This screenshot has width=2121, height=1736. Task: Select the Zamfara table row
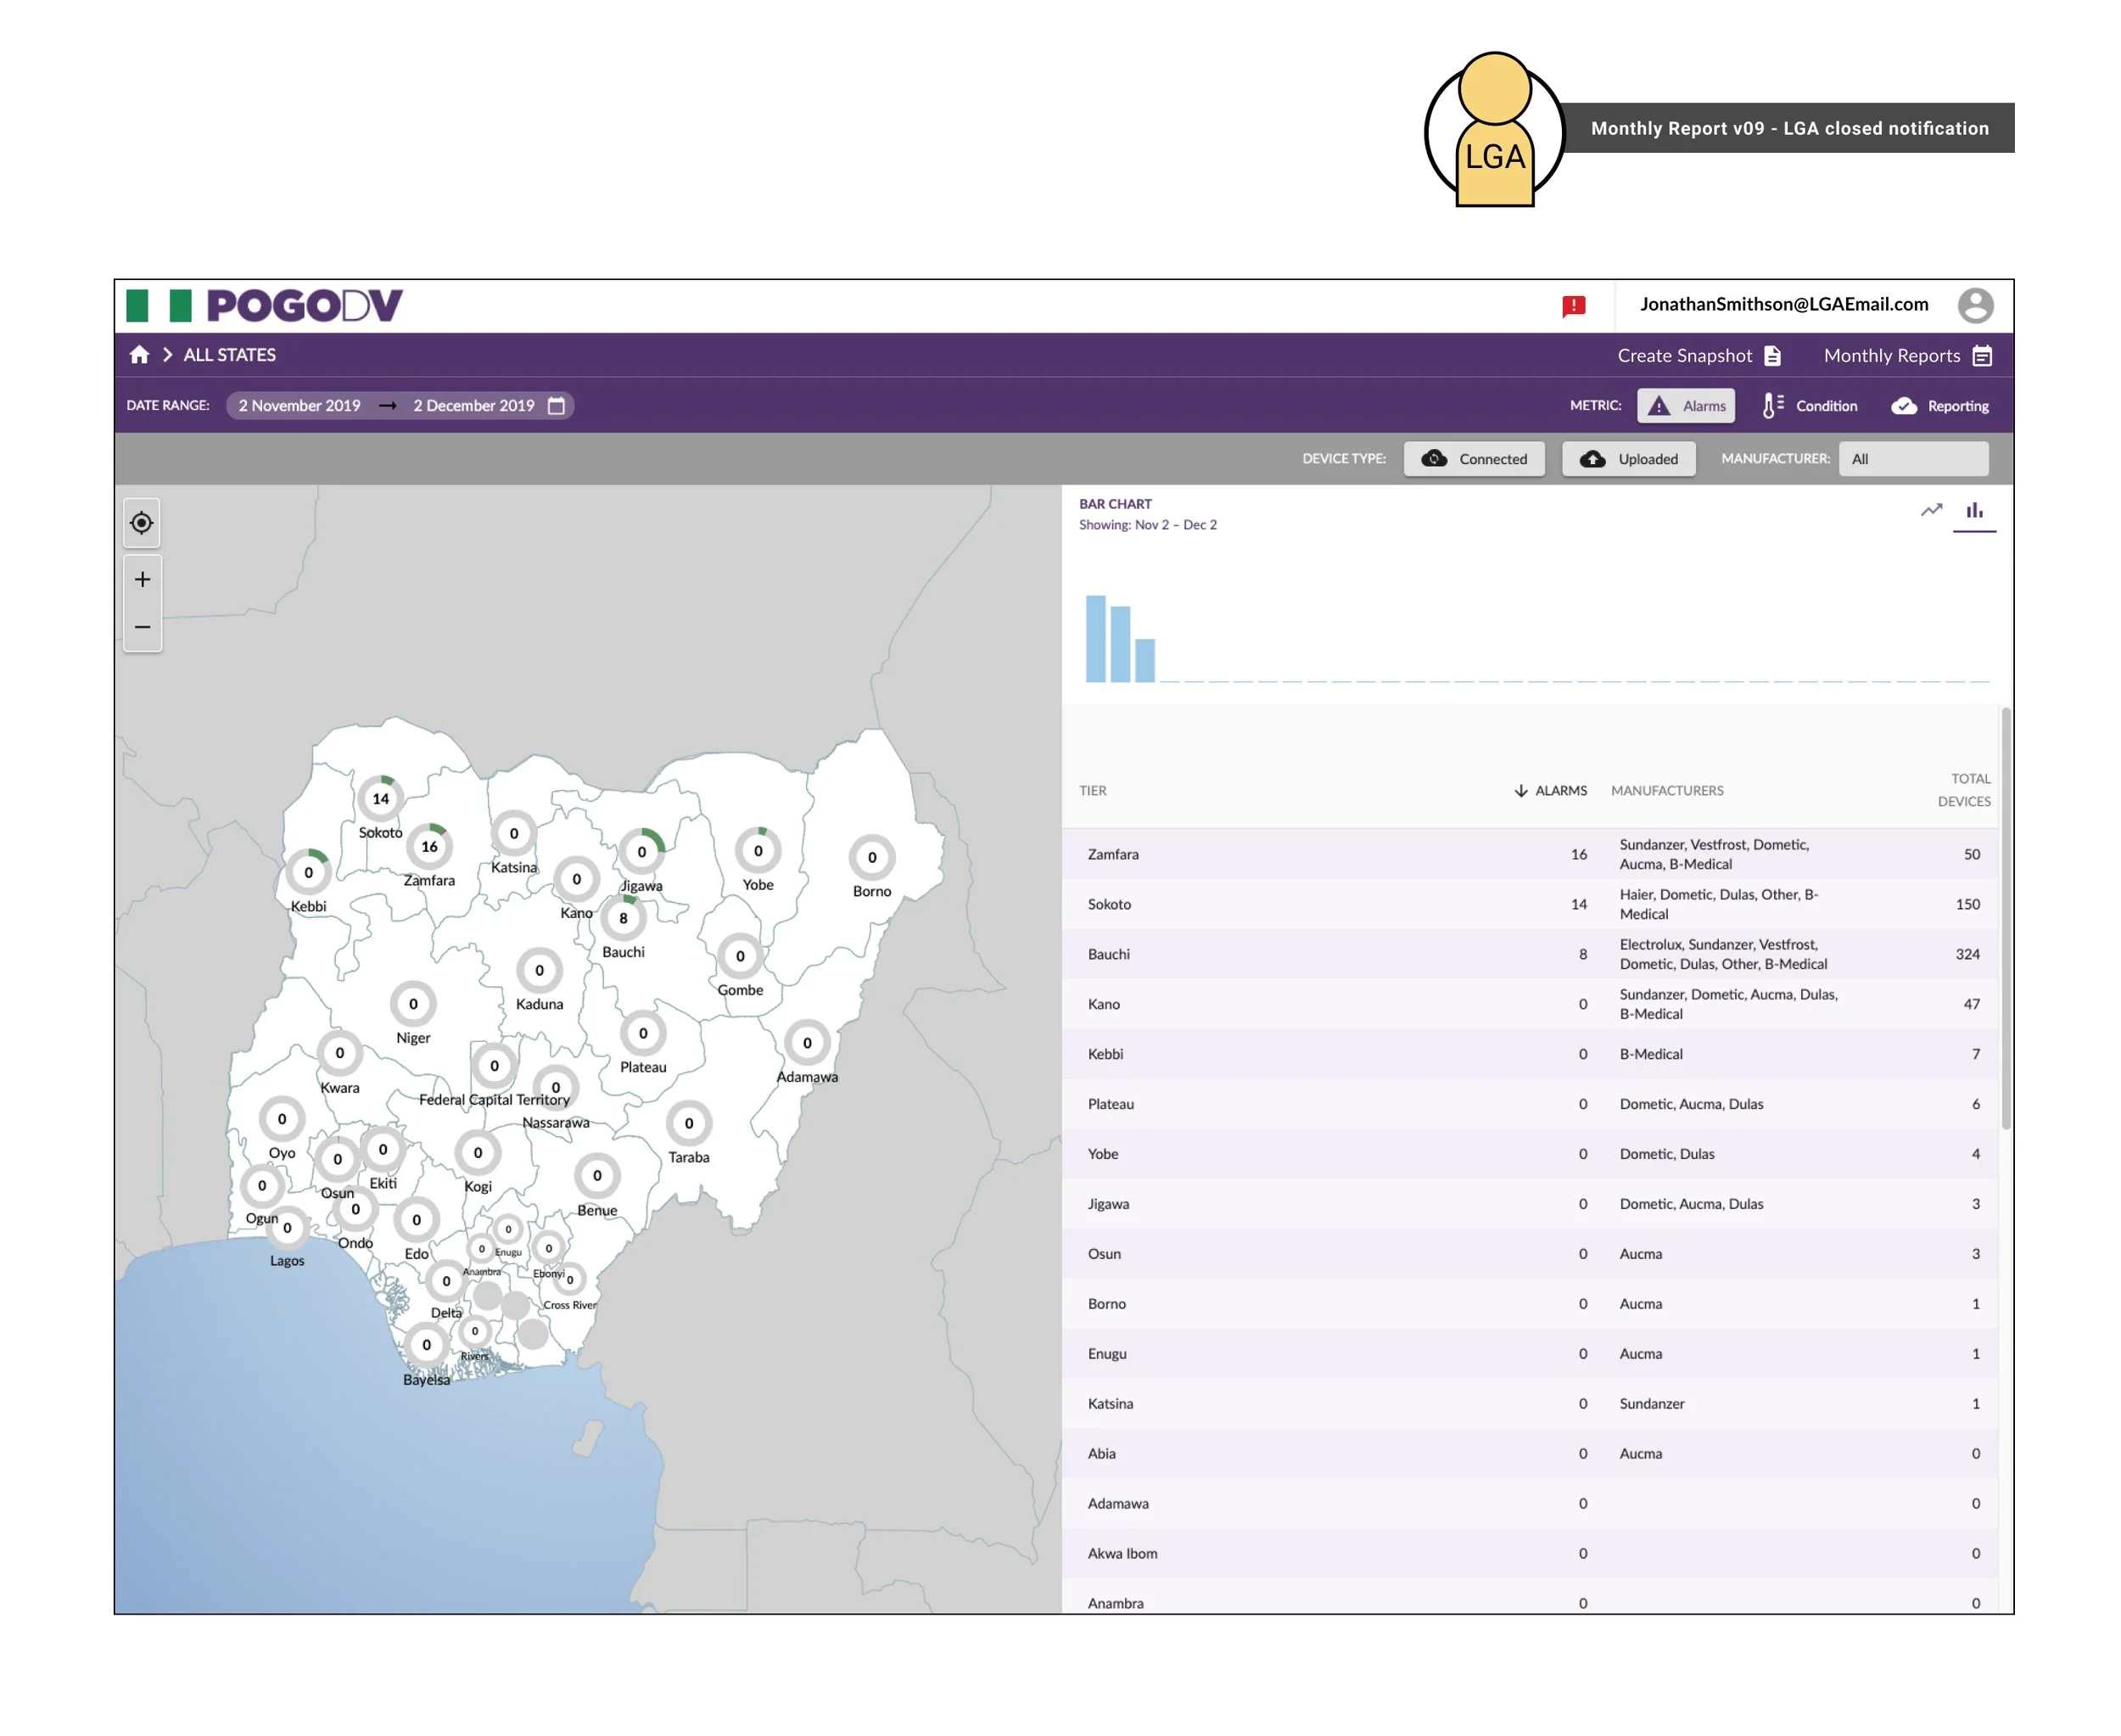(x=1529, y=854)
